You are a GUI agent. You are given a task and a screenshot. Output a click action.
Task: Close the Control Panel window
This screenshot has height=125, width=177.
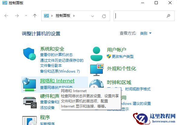point(170,3)
